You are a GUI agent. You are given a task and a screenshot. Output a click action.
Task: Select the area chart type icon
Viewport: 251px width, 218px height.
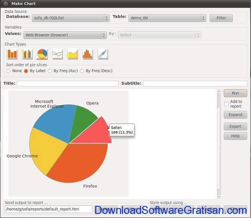pos(73,54)
